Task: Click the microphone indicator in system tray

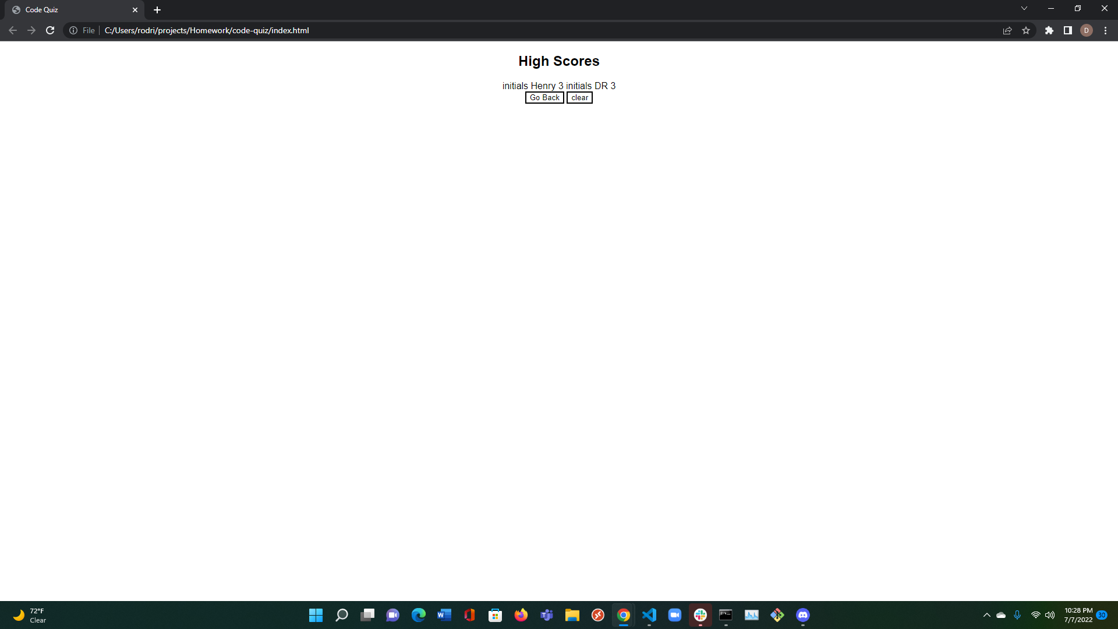Action: (1017, 615)
